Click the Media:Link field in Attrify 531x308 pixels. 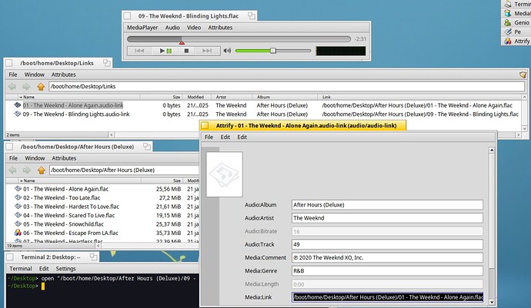[387, 297]
